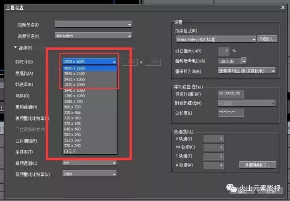The height and width of the screenshot is (201, 290).
Task: Select 720 x 576 list entry
Action: pos(90,123)
